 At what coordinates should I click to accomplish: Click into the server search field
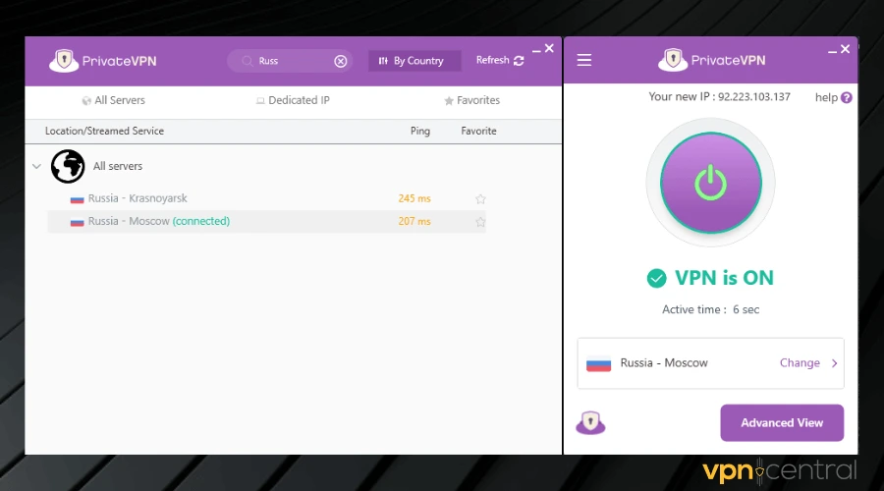coord(290,61)
